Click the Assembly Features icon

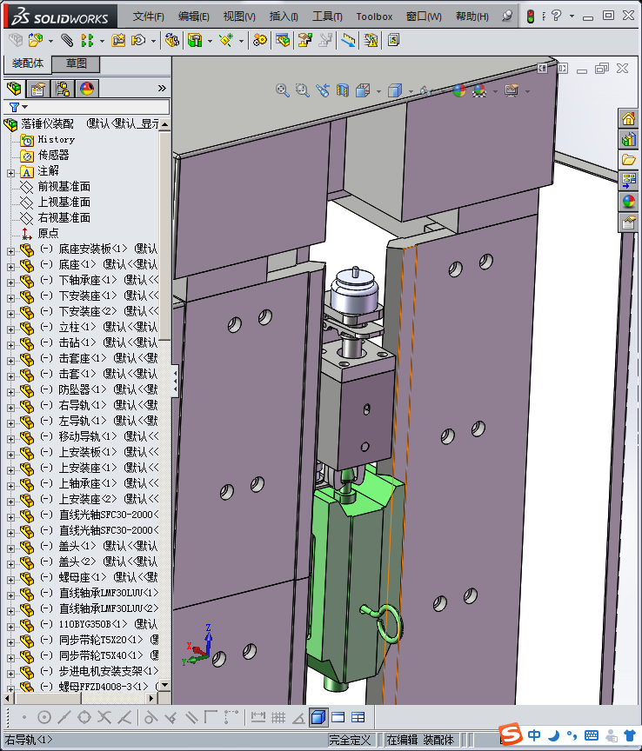195,40
